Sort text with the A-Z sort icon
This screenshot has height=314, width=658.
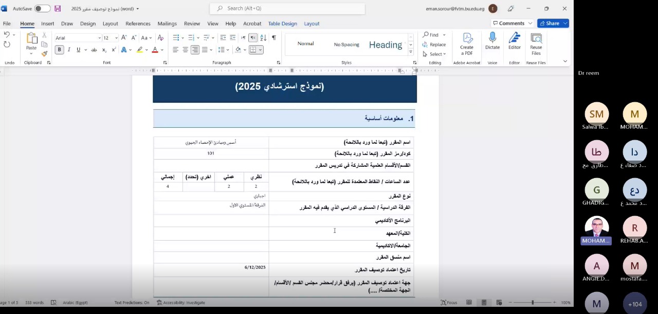tap(263, 37)
